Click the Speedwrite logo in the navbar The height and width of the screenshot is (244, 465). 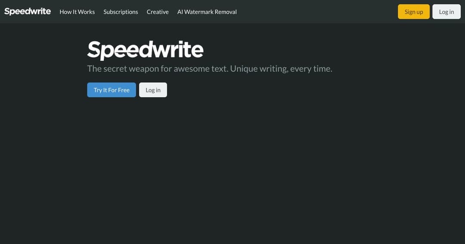click(x=27, y=11)
